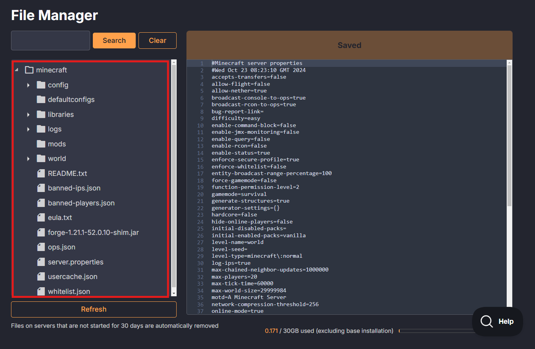Refresh the file list
Viewport: 535px width, 349px height.
coord(94,309)
